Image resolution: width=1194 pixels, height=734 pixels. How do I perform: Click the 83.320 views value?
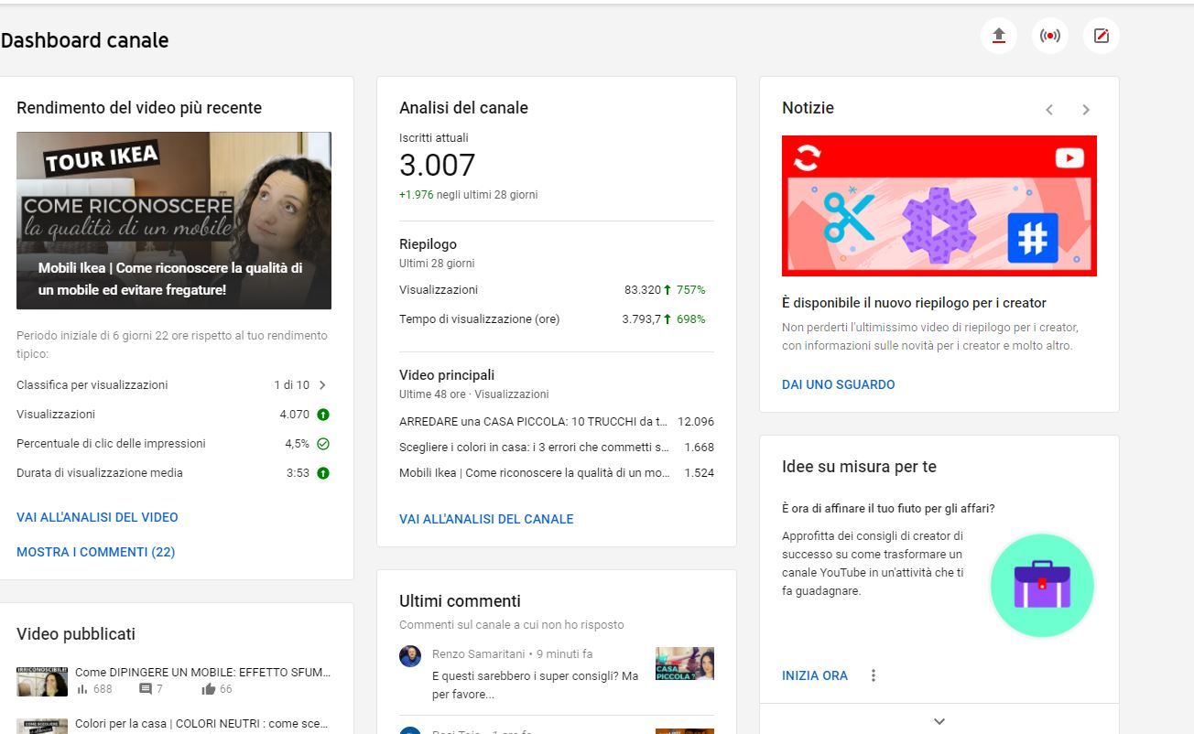click(642, 290)
